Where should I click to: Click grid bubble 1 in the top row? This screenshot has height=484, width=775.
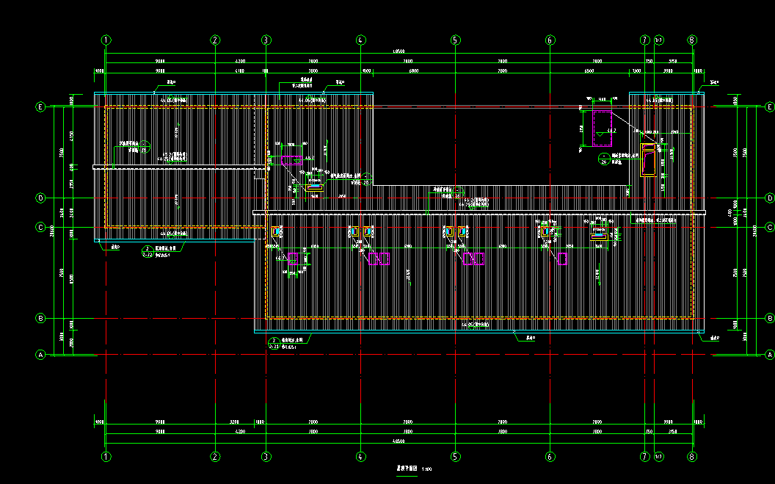coord(106,40)
